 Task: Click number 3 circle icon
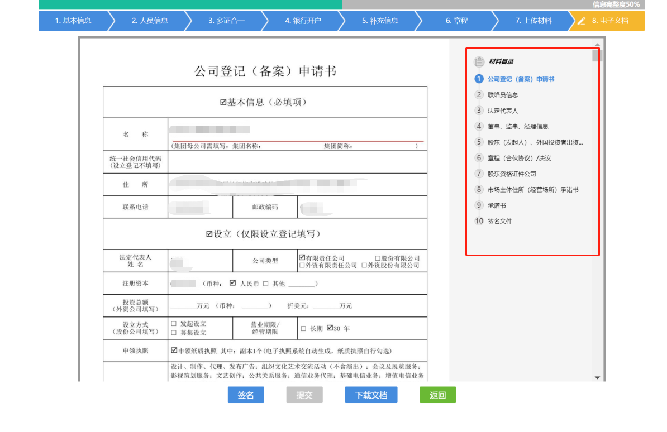coord(479,111)
